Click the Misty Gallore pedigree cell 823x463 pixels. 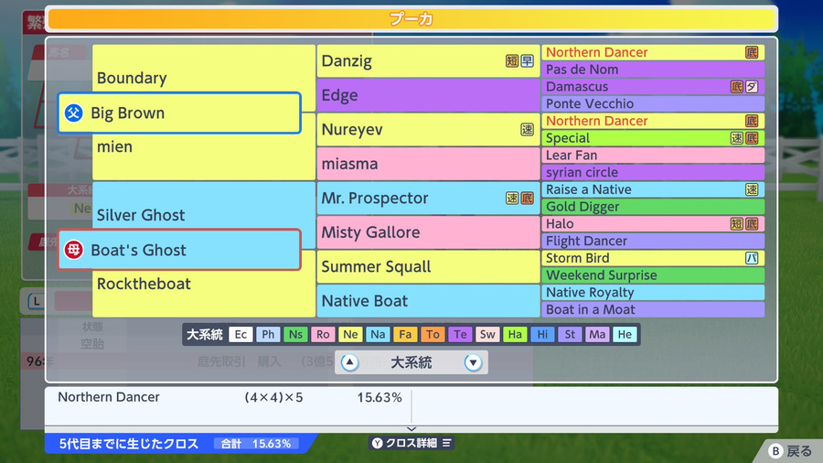[428, 232]
